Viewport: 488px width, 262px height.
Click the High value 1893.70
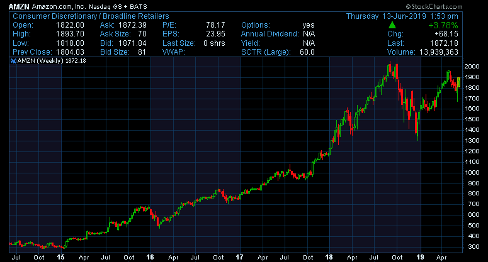[x=70, y=34]
